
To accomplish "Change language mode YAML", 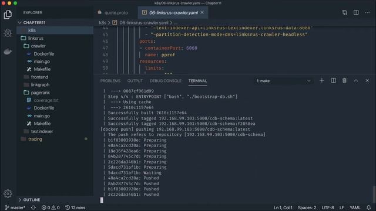I will click(x=355, y=207).
